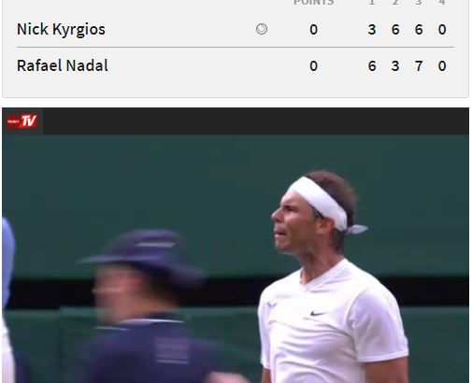Click Kyrgios's first set score of 3

click(x=372, y=30)
